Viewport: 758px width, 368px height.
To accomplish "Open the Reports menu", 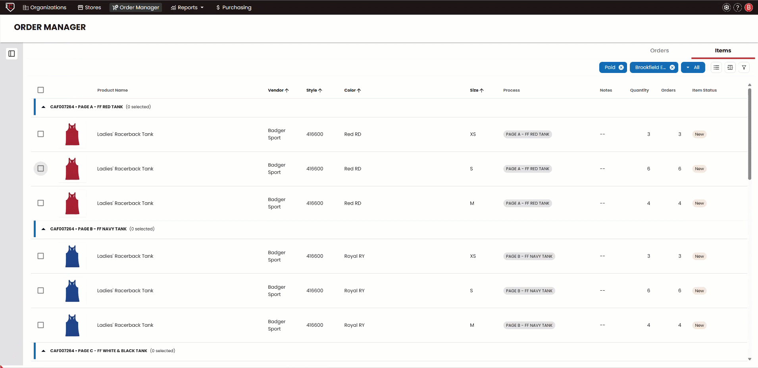I will point(187,8).
